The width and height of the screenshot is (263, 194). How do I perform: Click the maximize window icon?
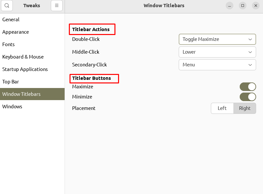pos(243,6)
